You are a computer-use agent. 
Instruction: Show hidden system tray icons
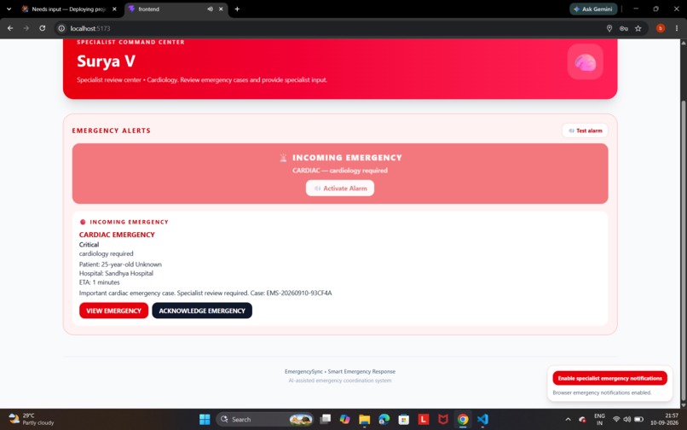coord(568,419)
